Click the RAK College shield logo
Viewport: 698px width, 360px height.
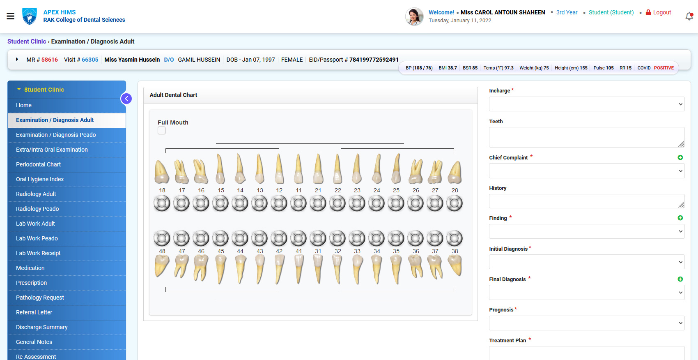point(29,16)
